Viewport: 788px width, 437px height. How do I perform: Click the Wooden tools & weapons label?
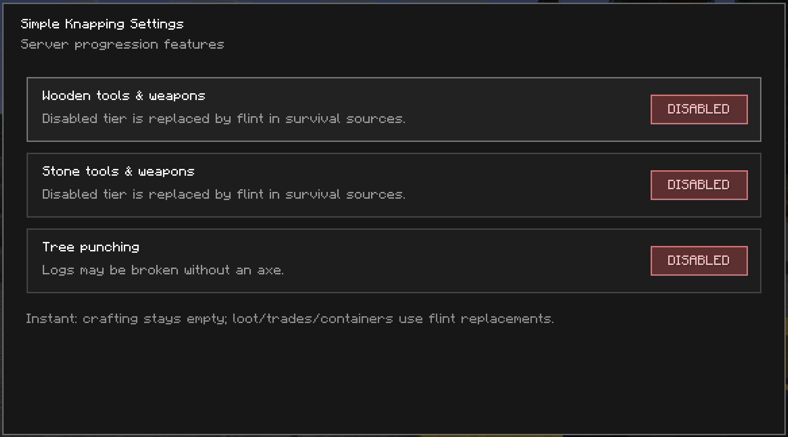point(124,96)
